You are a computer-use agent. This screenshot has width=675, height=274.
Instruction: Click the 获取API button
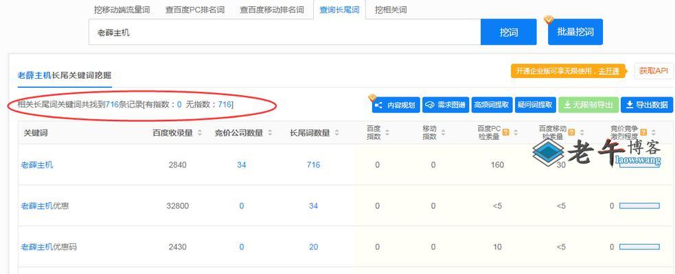[654, 71]
